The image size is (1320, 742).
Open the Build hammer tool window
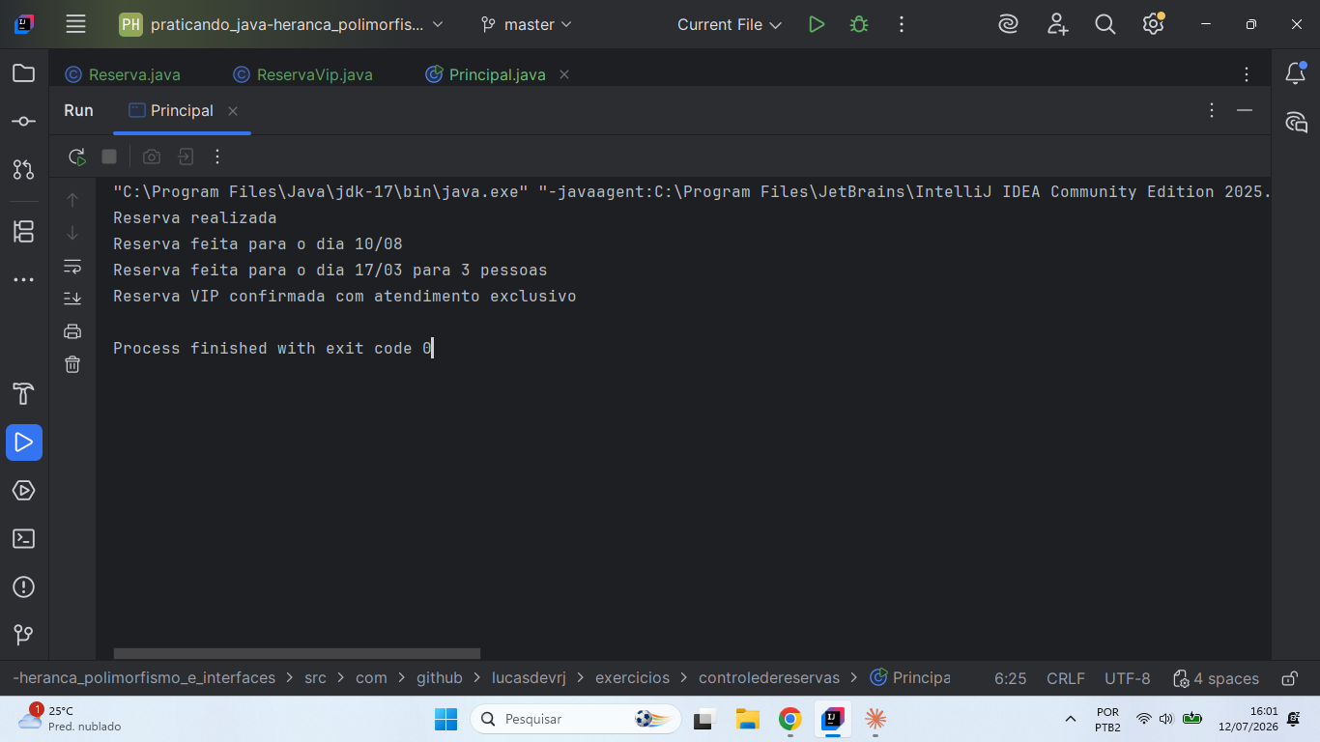24,394
